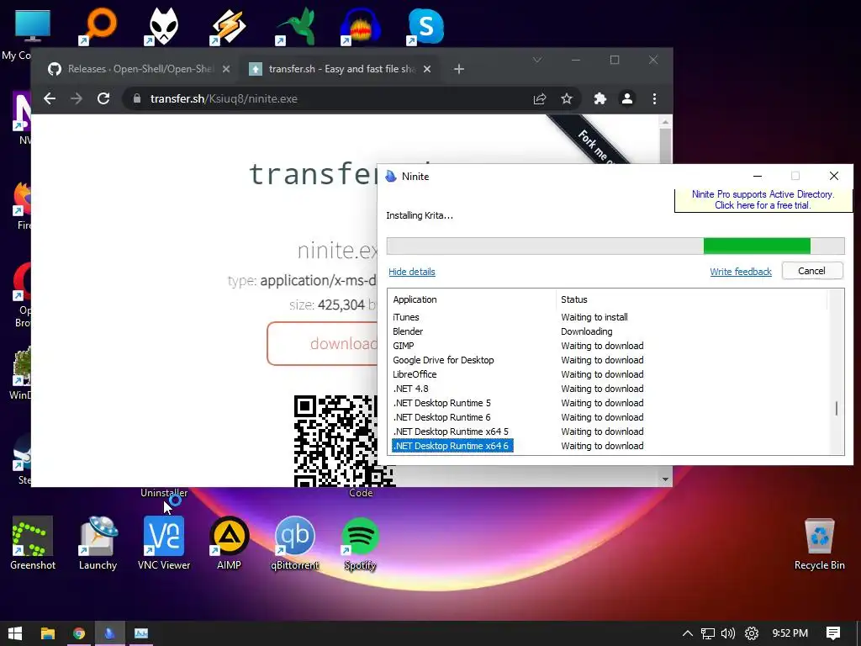
Task: Launch the Launchy desktop icon
Action: (x=98, y=543)
